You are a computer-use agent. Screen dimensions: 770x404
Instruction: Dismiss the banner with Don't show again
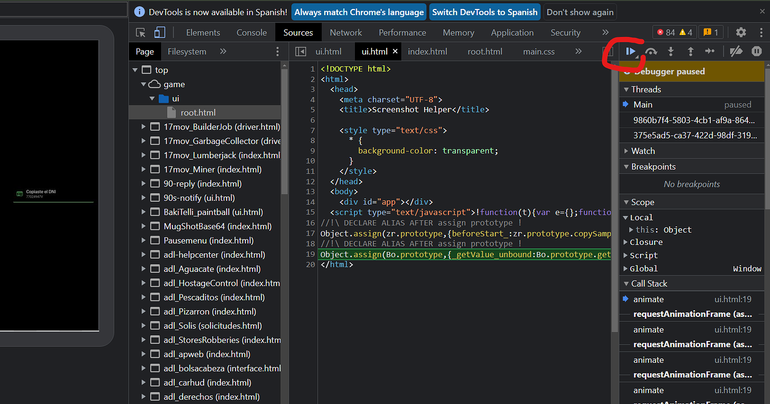(x=580, y=12)
